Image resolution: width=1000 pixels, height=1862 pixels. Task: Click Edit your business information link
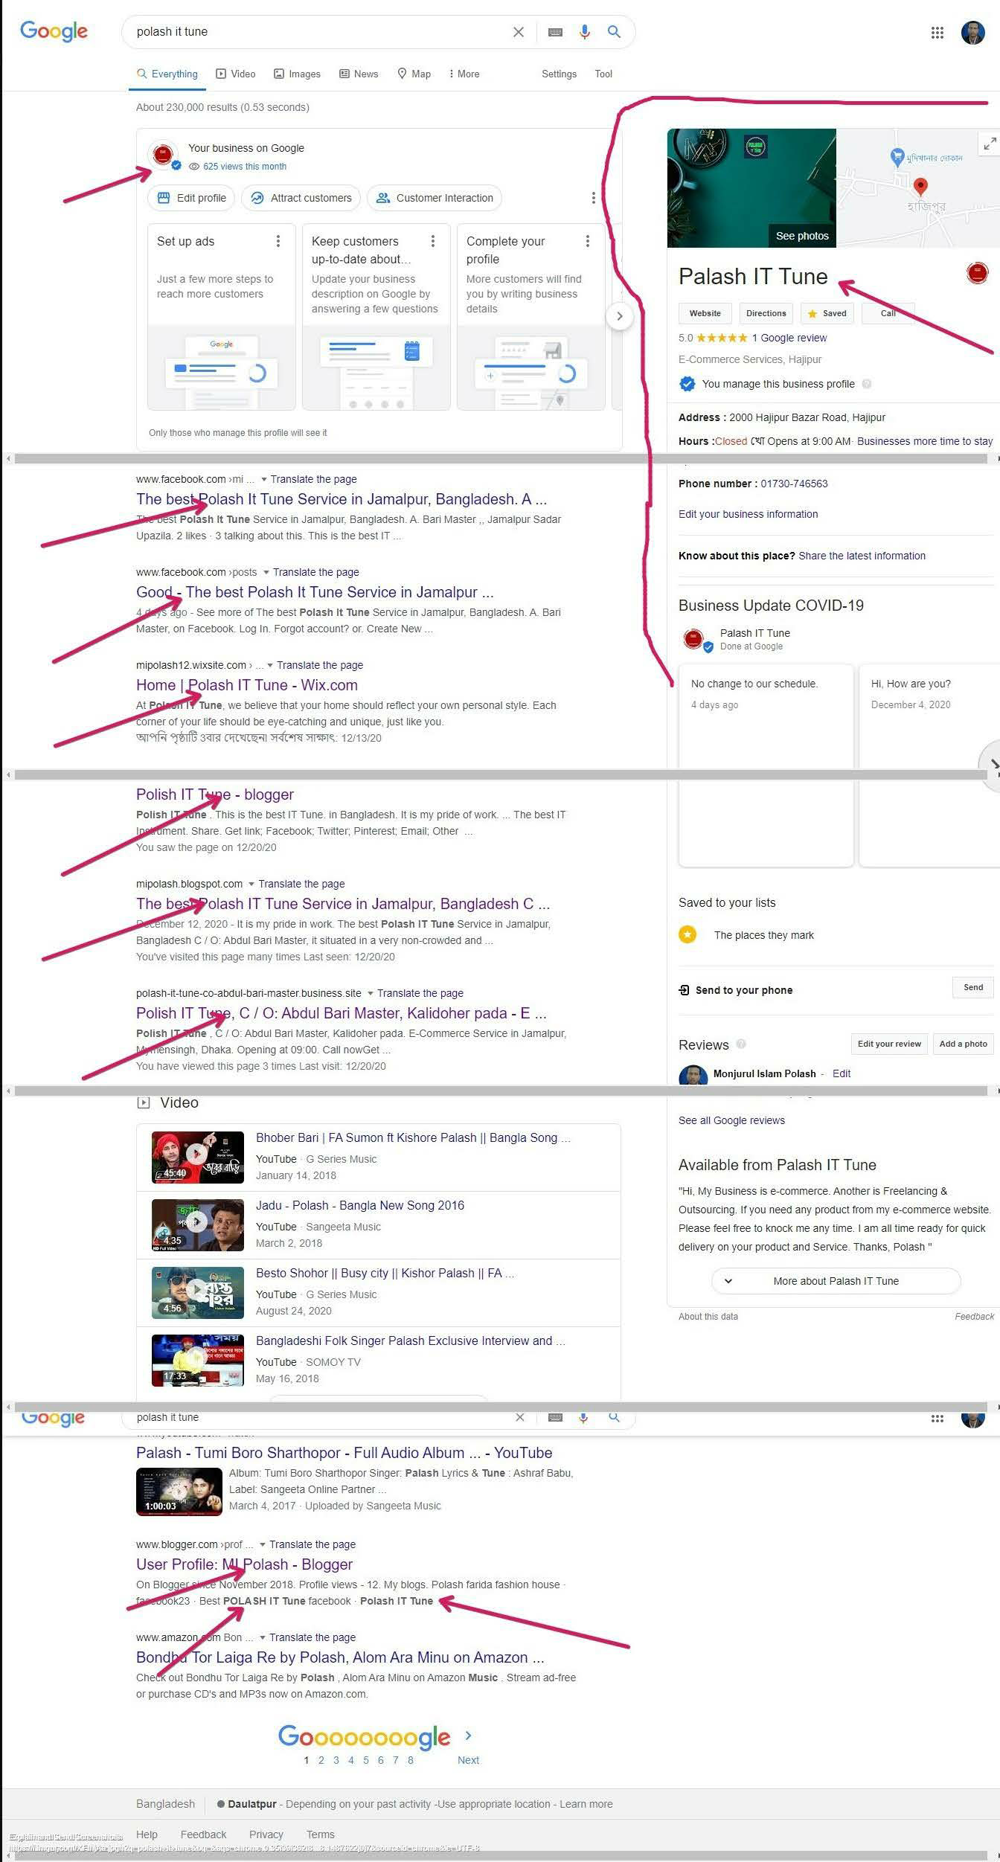[x=748, y=514]
